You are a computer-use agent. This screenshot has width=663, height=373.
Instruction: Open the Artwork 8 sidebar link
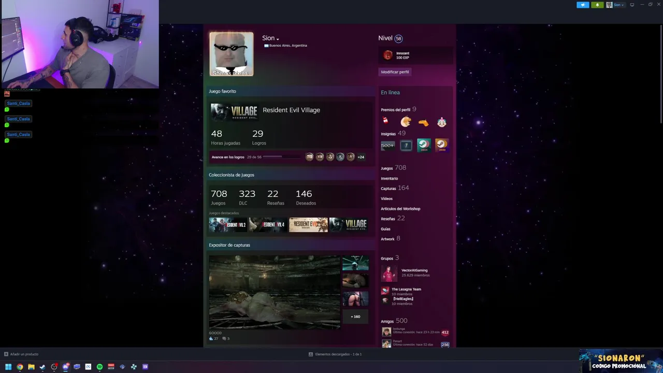tap(391, 238)
